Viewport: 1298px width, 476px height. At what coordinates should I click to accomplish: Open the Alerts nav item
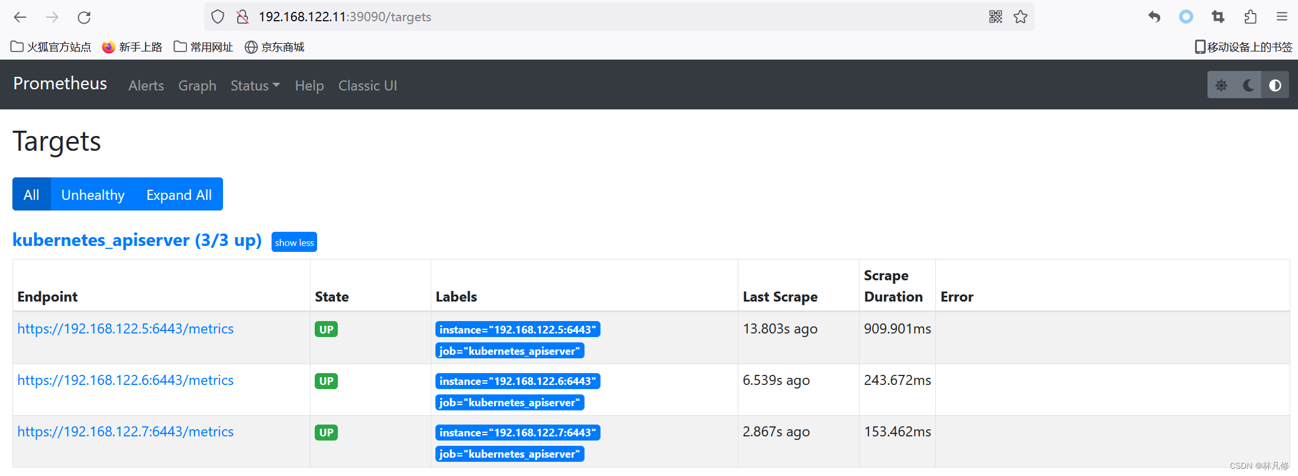pos(146,86)
